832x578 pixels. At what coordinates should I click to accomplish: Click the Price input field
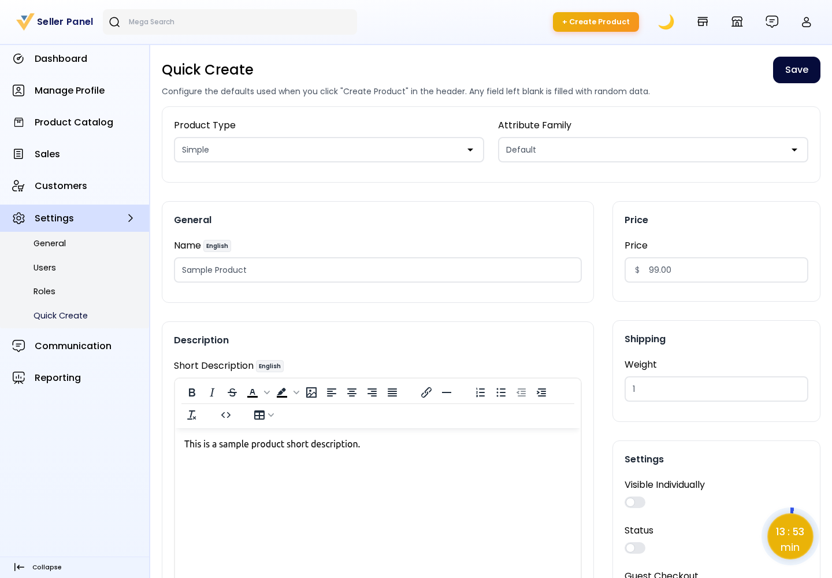pyautogui.click(x=716, y=270)
